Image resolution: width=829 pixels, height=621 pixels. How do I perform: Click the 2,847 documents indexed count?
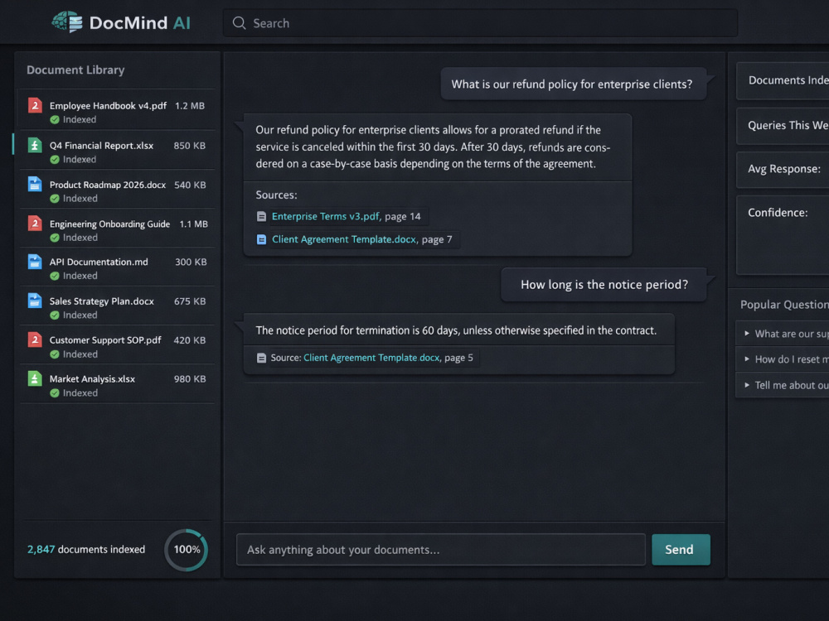point(85,549)
